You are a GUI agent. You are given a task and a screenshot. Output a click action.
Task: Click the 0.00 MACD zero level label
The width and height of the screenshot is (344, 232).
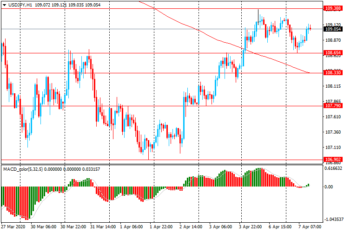(329, 187)
